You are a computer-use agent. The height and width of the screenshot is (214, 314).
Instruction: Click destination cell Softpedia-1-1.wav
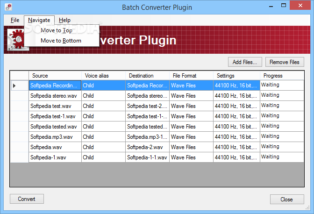tap(147, 157)
